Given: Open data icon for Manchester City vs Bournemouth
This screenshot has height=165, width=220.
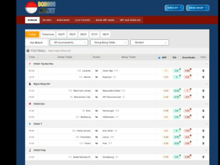Looking at the screenshot, I should [x=203, y=97].
